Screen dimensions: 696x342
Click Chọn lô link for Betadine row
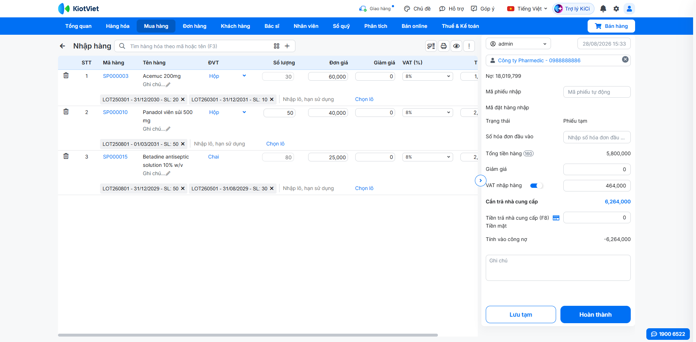(x=364, y=188)
